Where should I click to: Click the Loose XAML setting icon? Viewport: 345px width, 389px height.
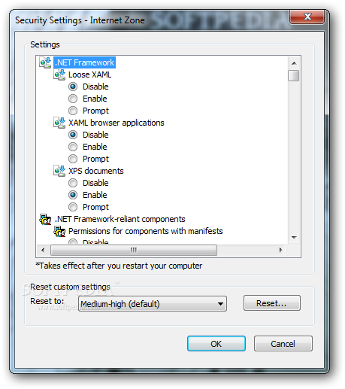tap(59, 74)
